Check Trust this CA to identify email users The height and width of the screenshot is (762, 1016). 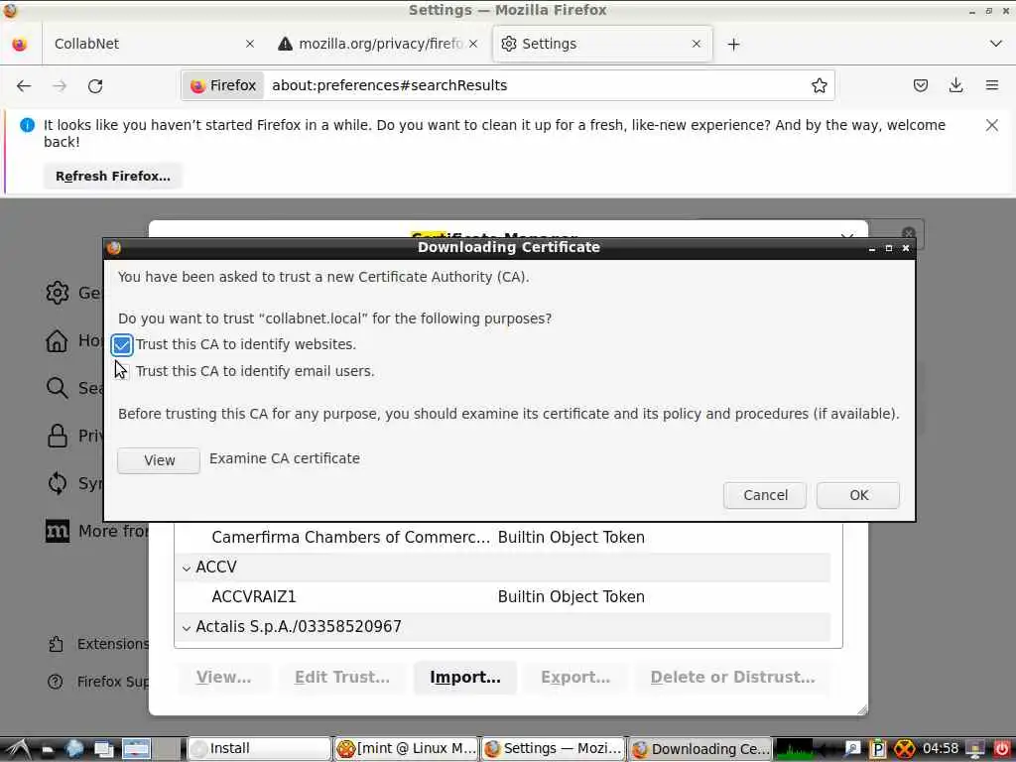[122, 371]
